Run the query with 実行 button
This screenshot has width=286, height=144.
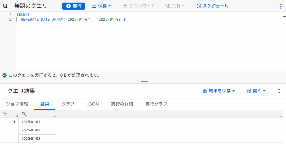[73, 6]
